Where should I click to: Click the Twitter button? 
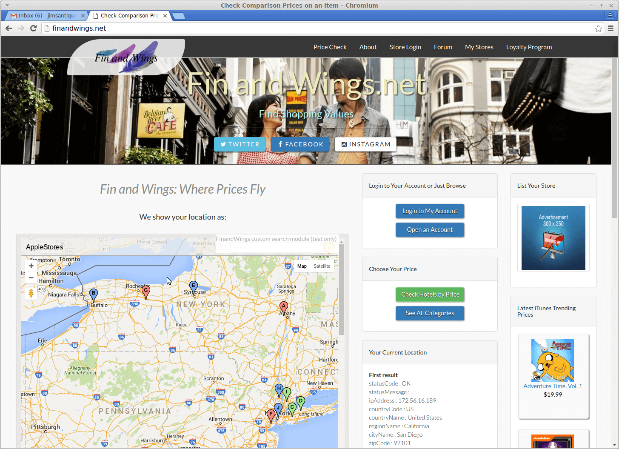click(240, 144)
